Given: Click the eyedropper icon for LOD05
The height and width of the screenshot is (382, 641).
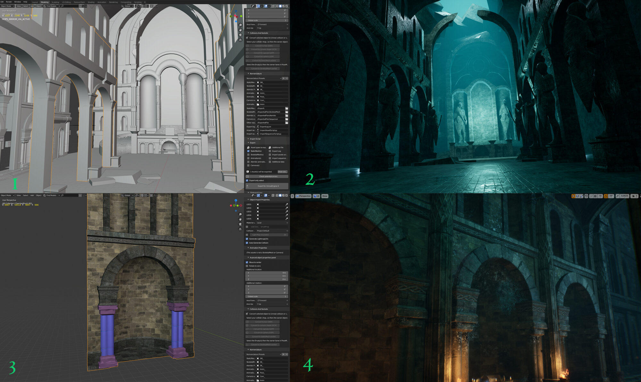Looking at the screenshot, I should [x=287, y=219].
